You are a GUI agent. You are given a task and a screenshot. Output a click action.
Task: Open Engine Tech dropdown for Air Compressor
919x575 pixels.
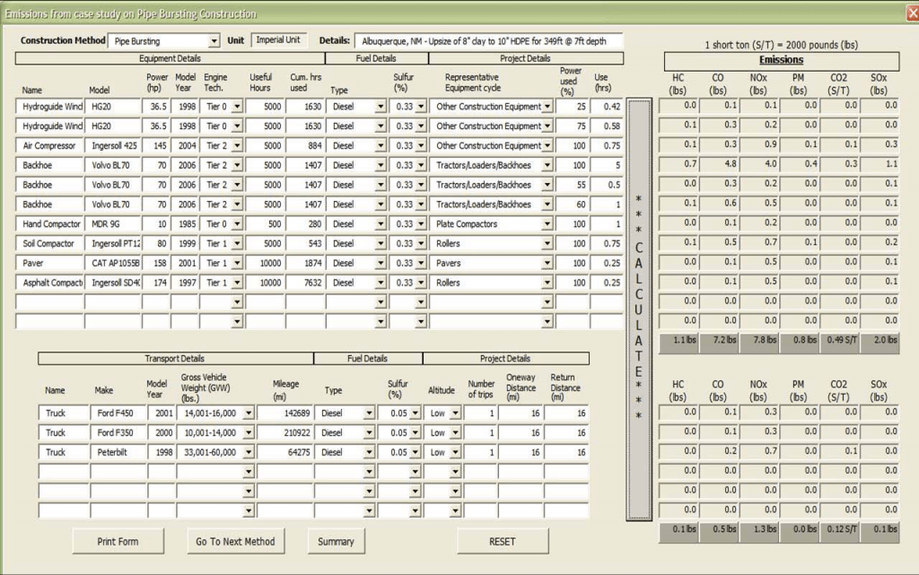pos(237,146)
